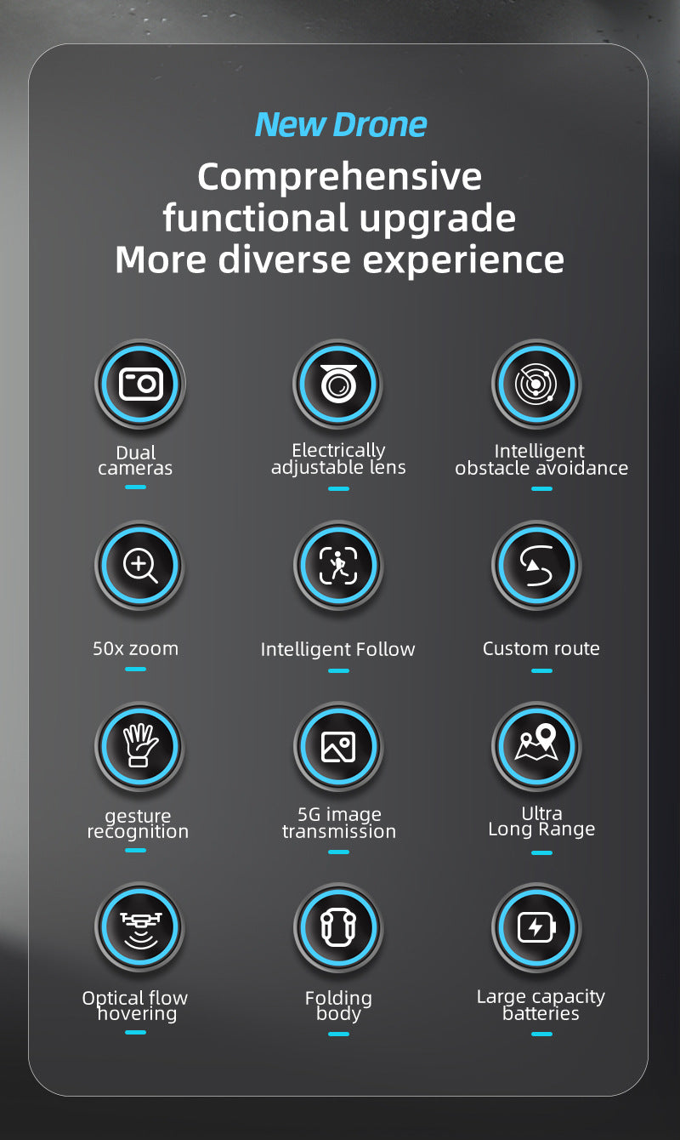Click the blue bar under Dual cameras
Screen dimensions: 680x1140
[135, 487]
